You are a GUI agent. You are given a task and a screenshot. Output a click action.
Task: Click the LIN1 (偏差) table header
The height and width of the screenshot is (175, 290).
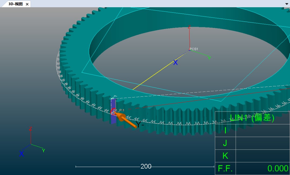[252, 118]
